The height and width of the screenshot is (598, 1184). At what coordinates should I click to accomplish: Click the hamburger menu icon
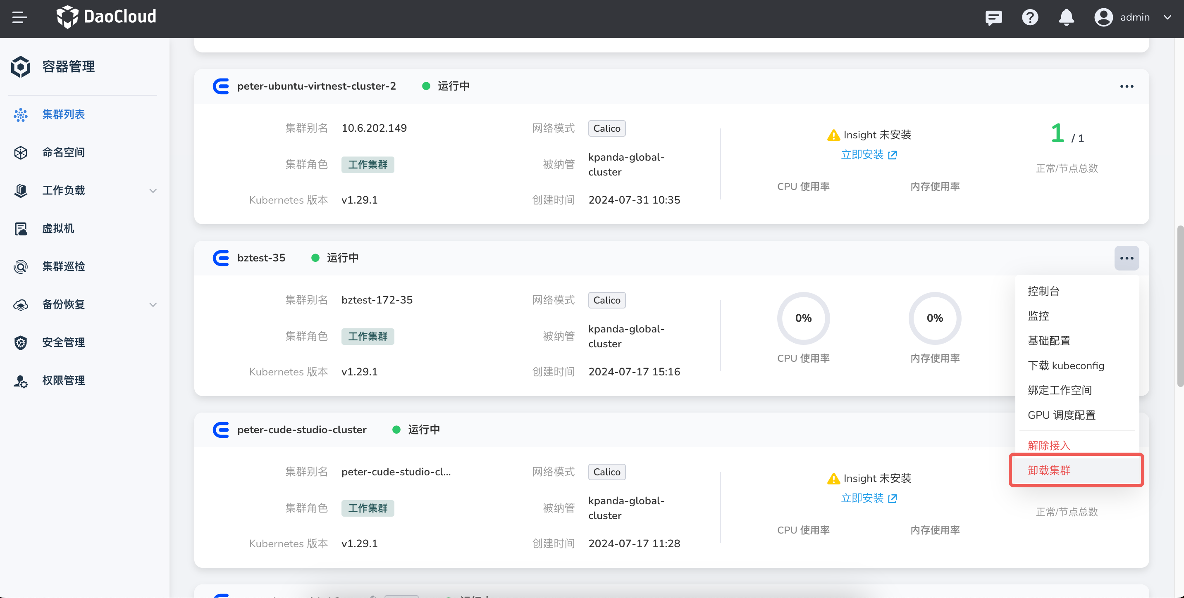pyautogui.click(x=20, y=17)
